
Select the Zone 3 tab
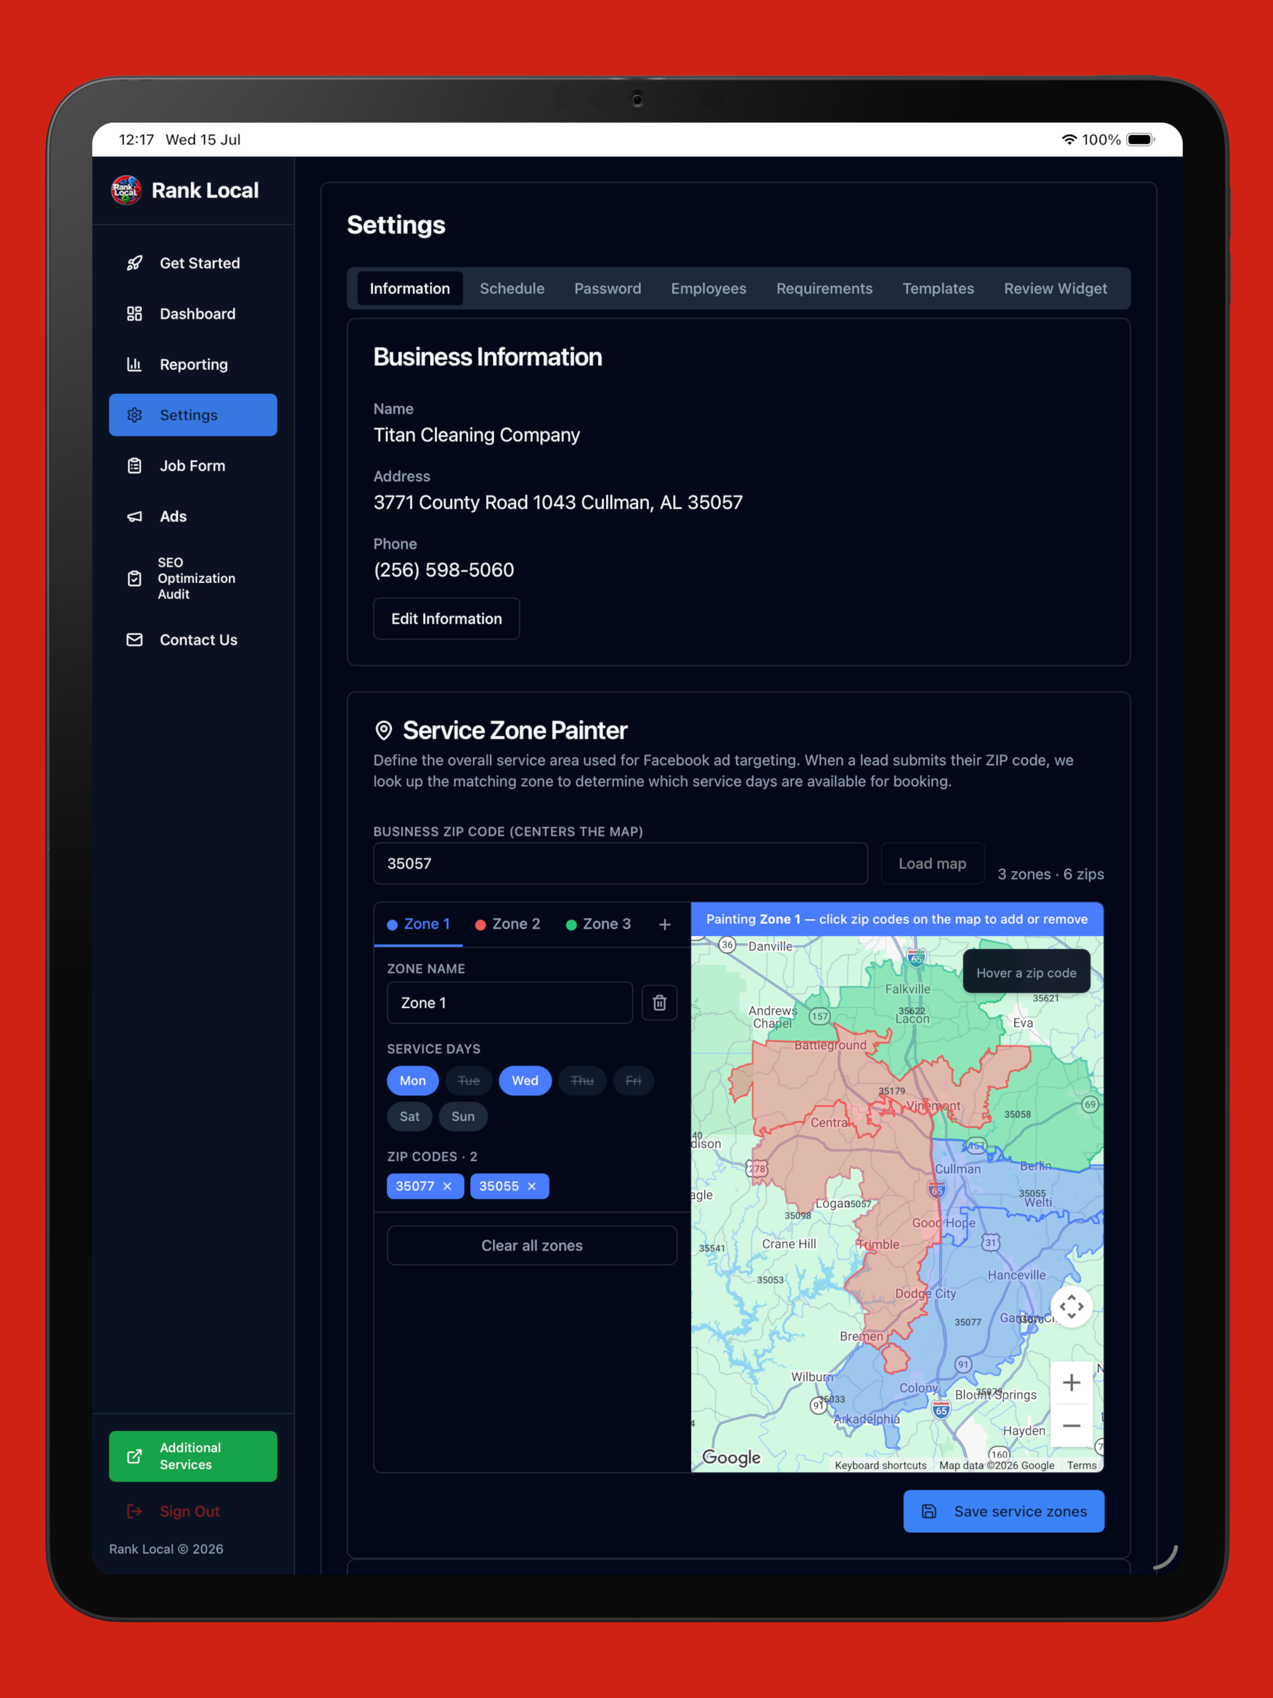point(598,924)
